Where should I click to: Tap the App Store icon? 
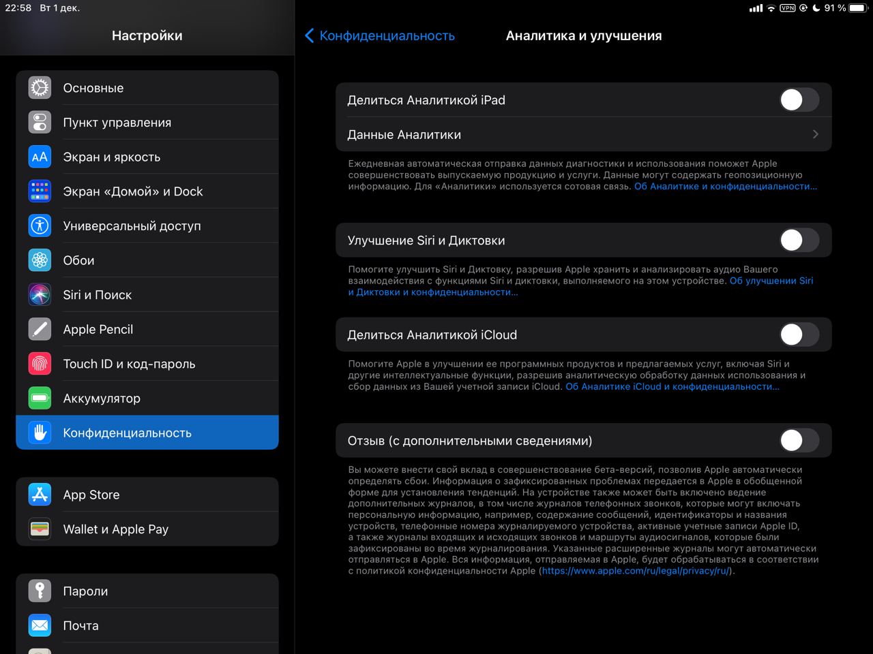pyautogui.click(x=40, y=495)
